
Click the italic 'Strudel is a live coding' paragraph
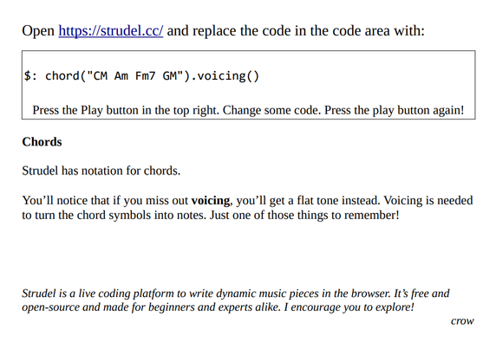236,300
